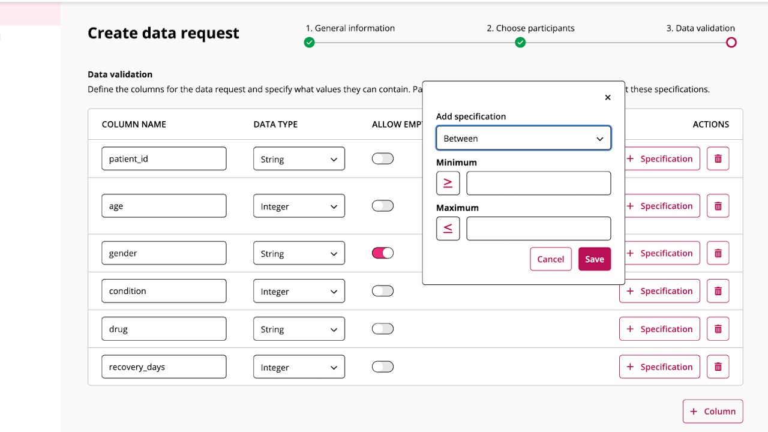Toggle allow empty for patient_id

[383, 158]
